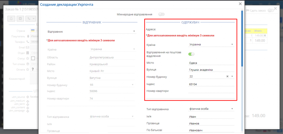Click the building icon beside Отдел

tap(28, 53)
